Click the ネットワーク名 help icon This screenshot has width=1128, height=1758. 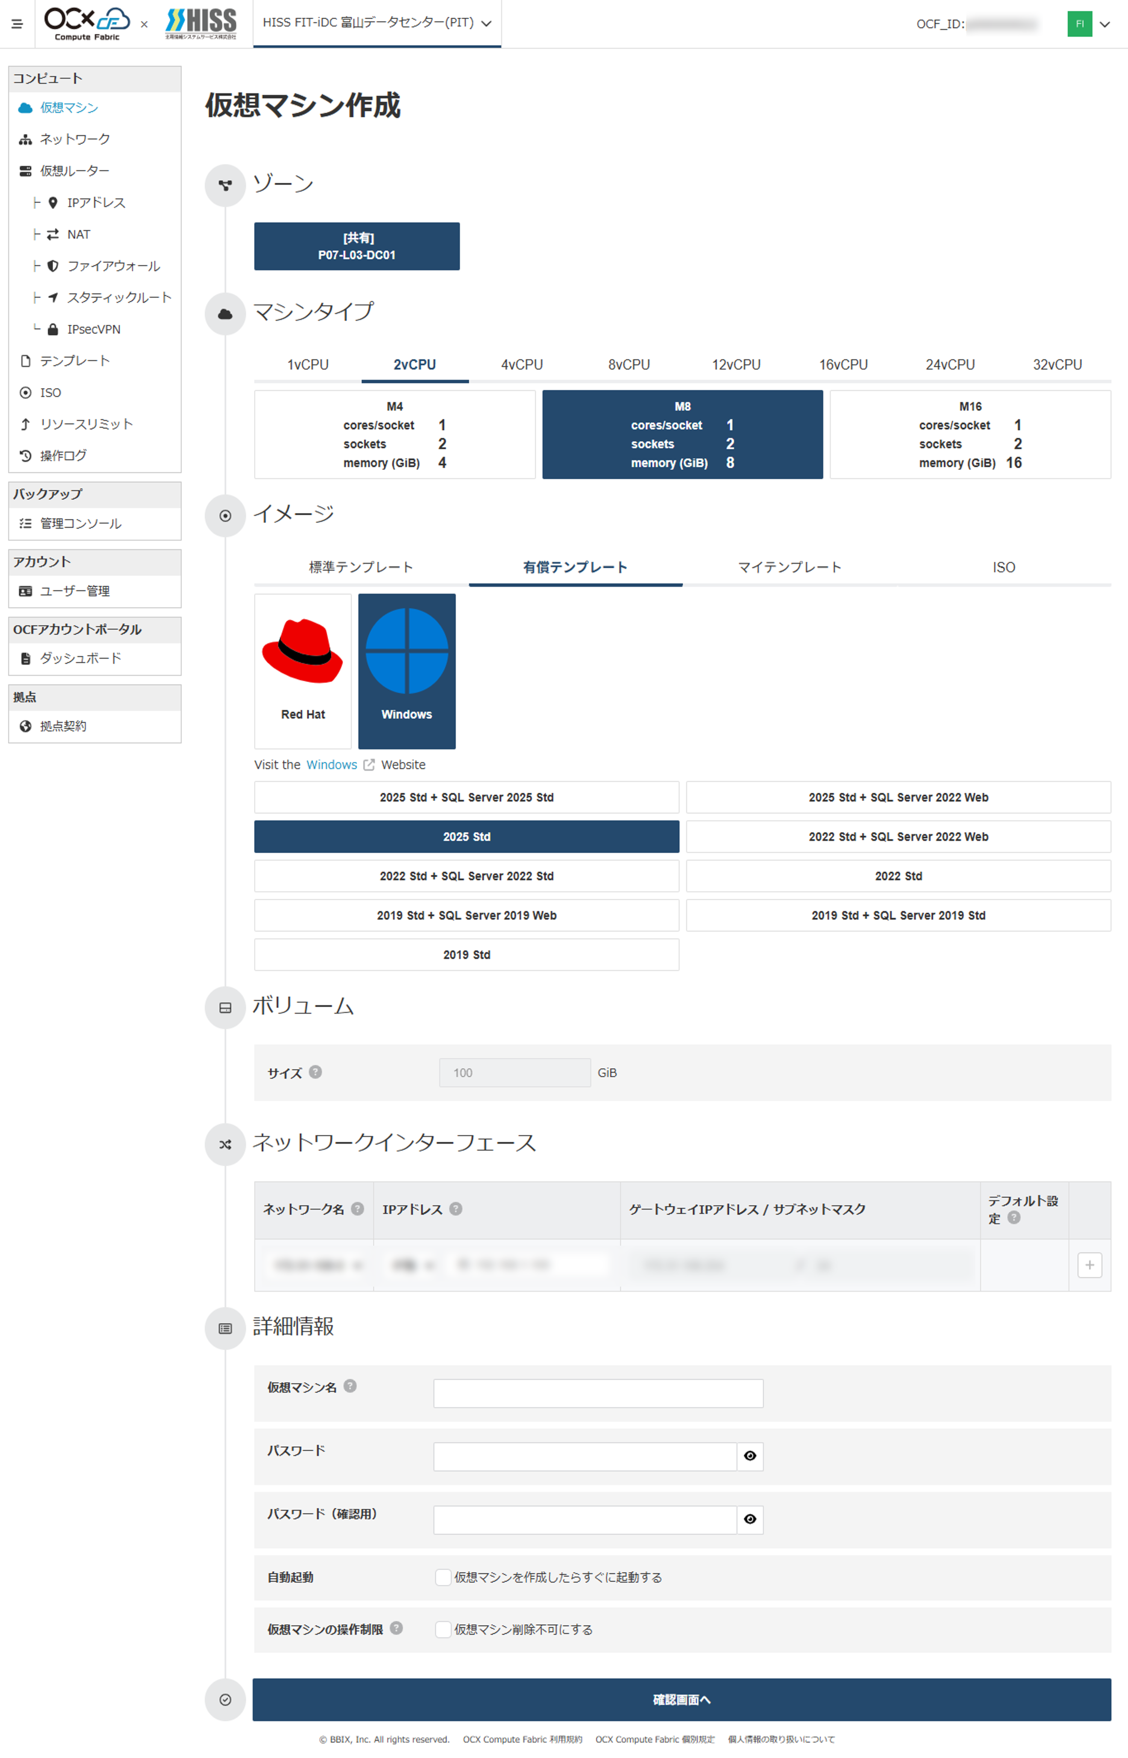(x=358, y=1209)
